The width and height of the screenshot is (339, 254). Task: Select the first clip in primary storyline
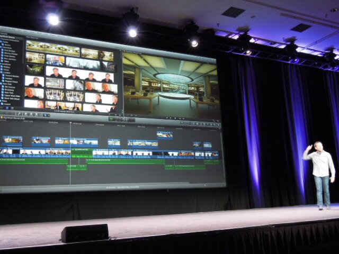tap(6, 152)
